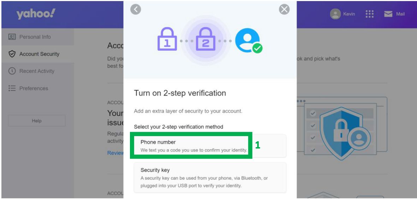
Task: Click Kevin's profile avatar
Action: tap(335, 14)
